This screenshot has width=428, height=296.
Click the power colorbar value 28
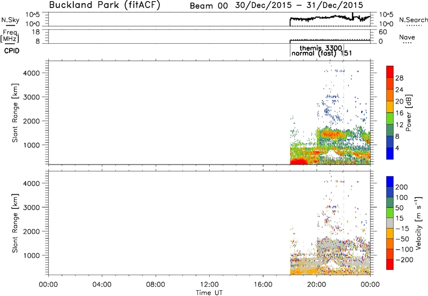coord(399,78)
